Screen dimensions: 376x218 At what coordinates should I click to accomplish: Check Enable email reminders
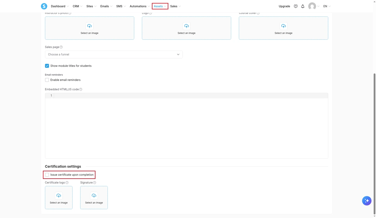47,80
